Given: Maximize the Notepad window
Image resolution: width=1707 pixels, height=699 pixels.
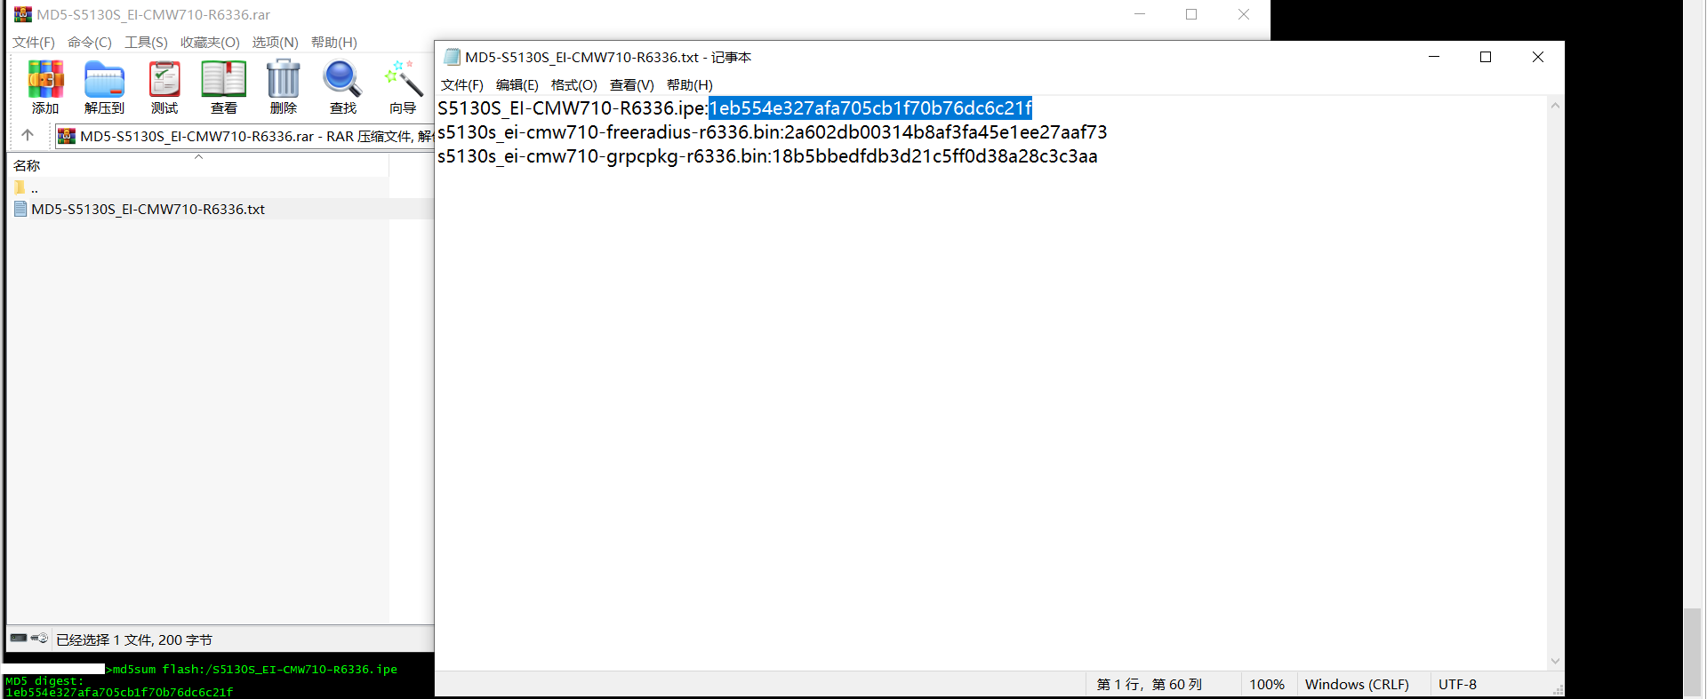Looking at the screenshot, I should (1485, 57).
